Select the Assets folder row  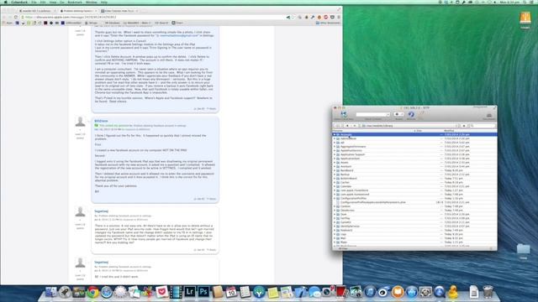pos(414,162)
